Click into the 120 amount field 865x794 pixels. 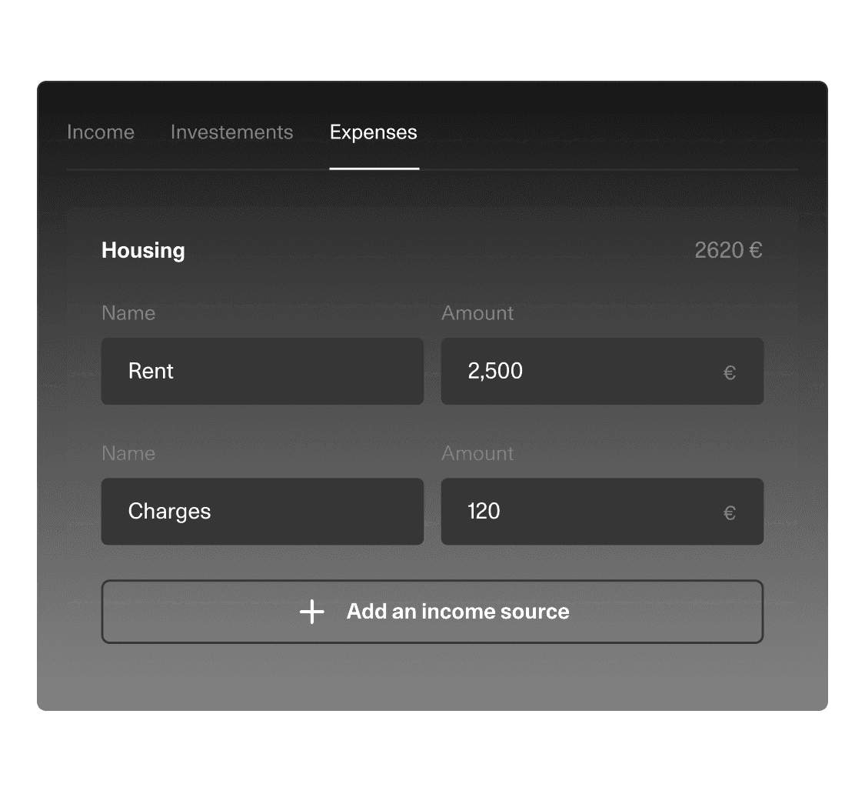602,512
